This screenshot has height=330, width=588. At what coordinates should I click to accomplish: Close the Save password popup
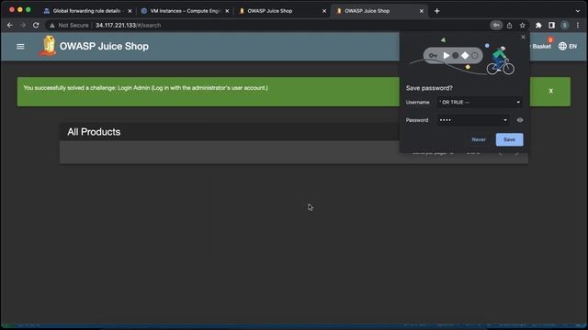[x=523, y=37]
